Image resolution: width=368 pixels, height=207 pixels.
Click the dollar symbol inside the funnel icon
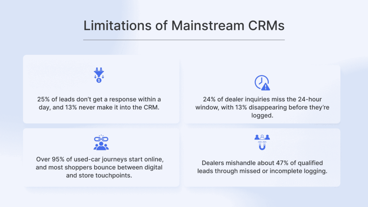click(98, 81)
